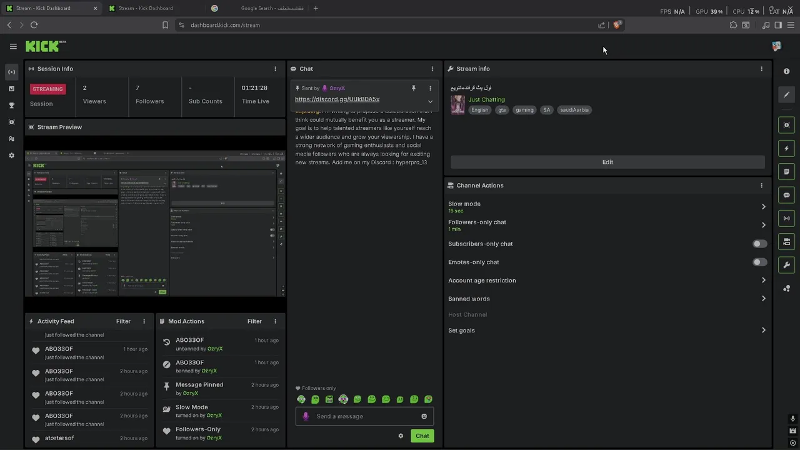Screen dimensions: 800x450
Task: Insert the first headphone emote
Action: click(x=301, y=399)
